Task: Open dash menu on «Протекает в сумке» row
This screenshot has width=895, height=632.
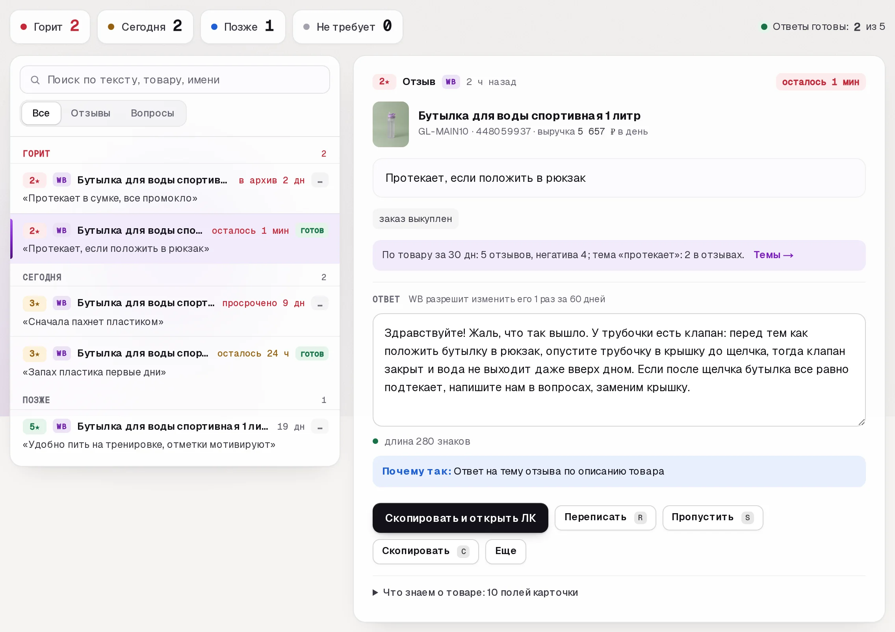Action: (x=320, y=181)
